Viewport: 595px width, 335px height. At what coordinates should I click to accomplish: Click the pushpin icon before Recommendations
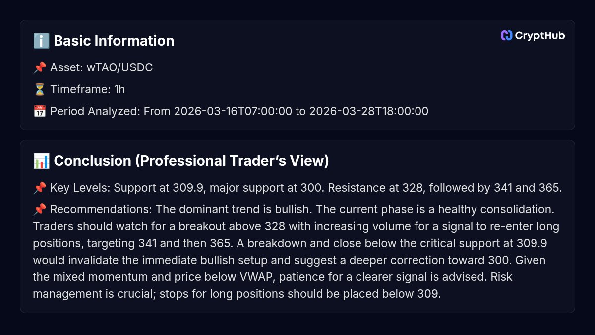(40, 209)
